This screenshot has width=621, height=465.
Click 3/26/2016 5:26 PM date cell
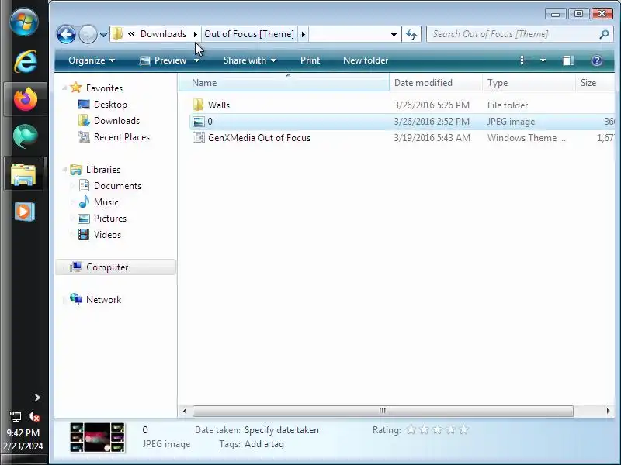coord(432,105)
